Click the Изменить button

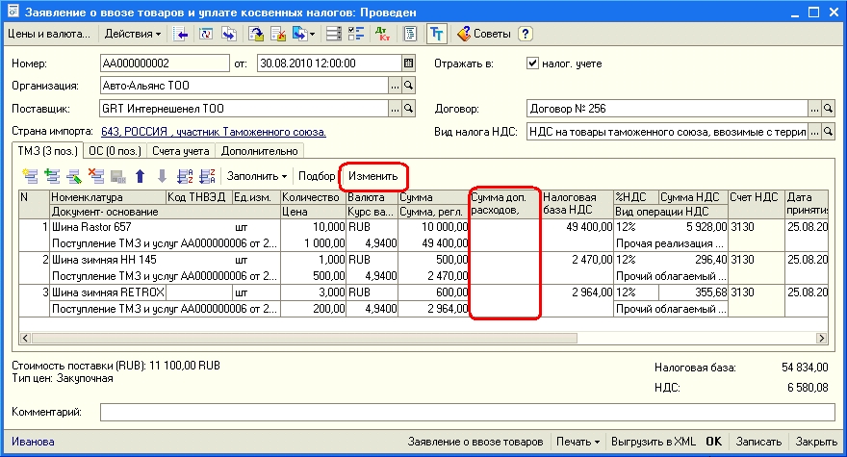372,176
